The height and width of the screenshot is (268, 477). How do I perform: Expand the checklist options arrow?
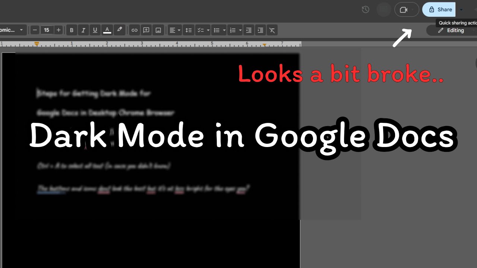point(208,30)
